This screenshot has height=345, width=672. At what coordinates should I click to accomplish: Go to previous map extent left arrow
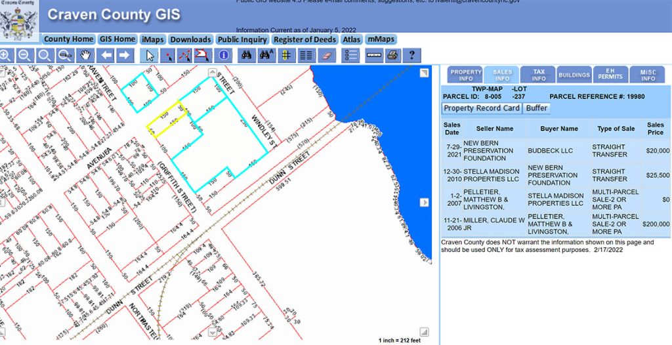106,55
